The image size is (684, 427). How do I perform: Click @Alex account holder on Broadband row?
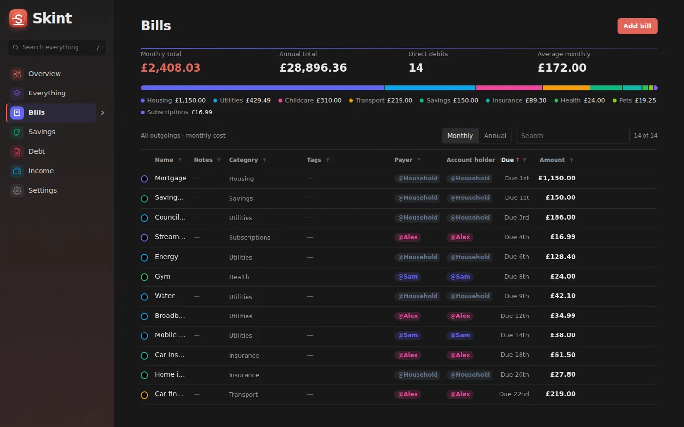tap(460, 316)
